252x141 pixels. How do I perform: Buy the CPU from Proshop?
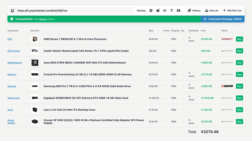[x=239, y=39]
